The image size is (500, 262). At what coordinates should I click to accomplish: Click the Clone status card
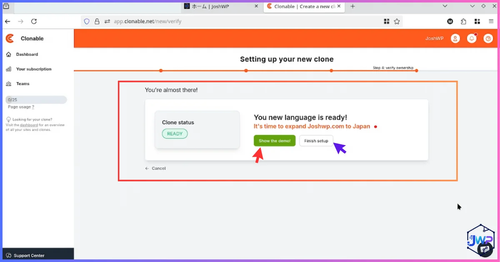tap(197, 130)
